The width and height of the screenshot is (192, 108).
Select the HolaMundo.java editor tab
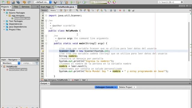click(66, 7)
